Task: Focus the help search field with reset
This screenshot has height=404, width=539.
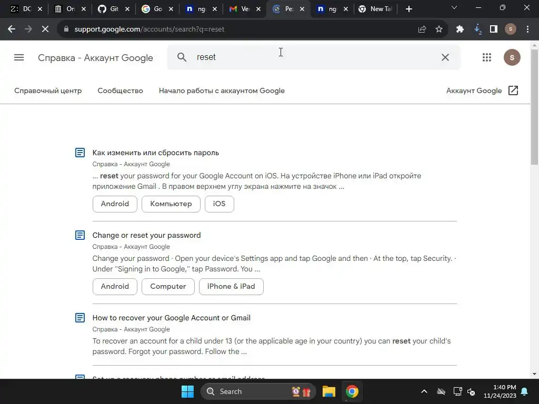Action: click(314, 57)
